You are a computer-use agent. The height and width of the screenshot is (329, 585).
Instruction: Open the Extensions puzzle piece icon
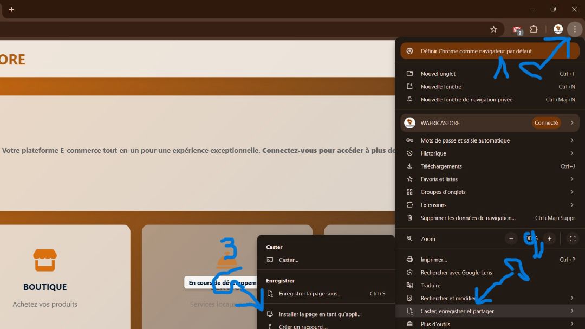tap(534, 29)
